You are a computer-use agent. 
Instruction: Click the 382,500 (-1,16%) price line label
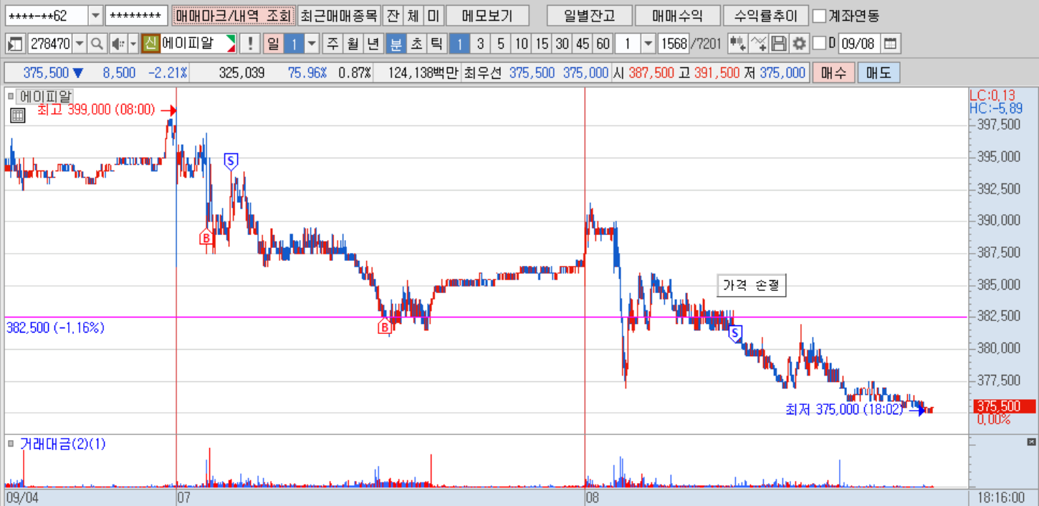[55, 328]
